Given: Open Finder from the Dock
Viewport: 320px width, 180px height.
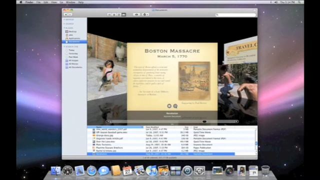Looking at the screenshot, I should 55,170.
